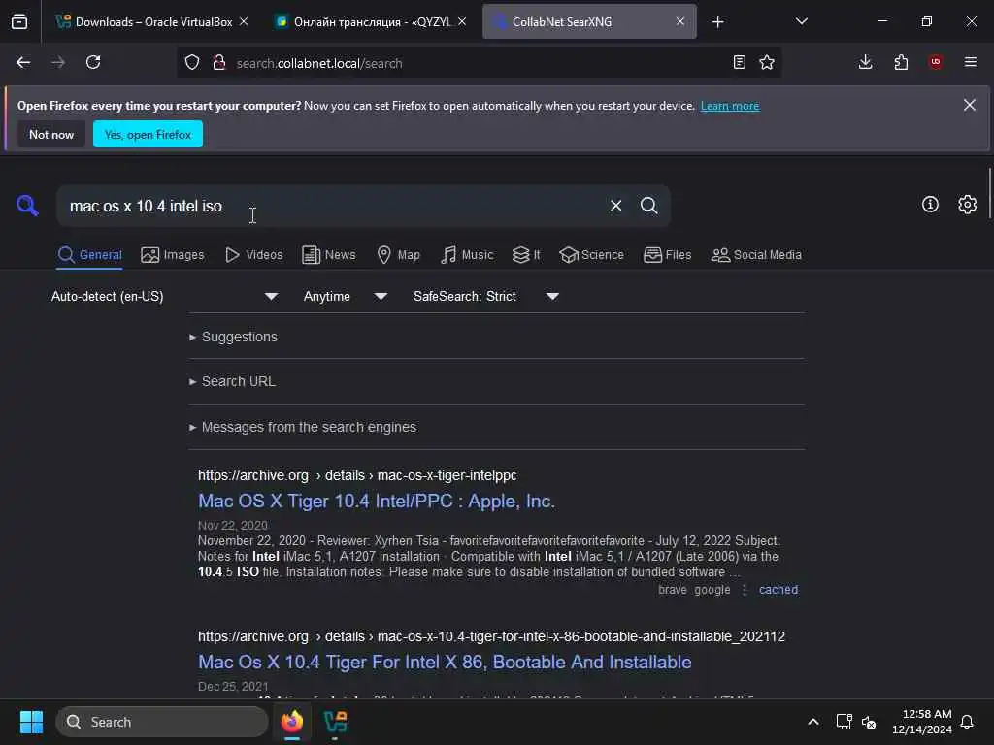Open Firefox from the taskbar

tap(292, 722)
